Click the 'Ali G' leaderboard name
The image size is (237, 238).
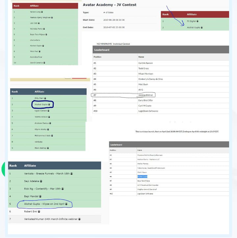tap(141, 90)
